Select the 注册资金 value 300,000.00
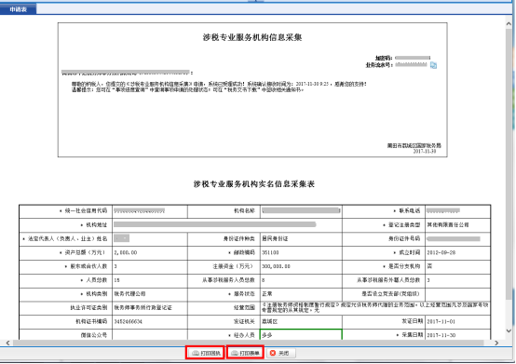 coord(276,266)
